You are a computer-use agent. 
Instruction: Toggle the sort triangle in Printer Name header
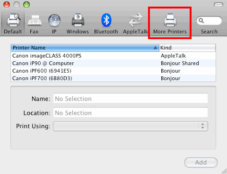point(155,48)
